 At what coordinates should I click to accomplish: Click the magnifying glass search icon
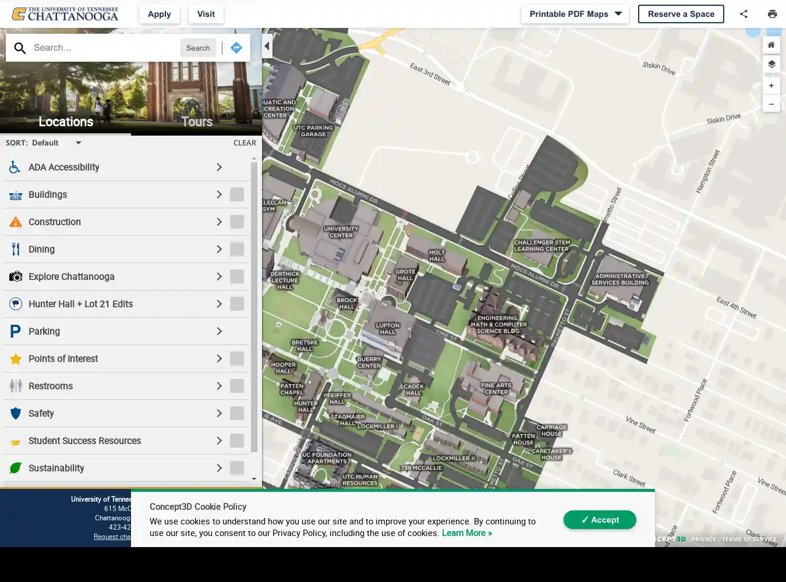[20, 48]
